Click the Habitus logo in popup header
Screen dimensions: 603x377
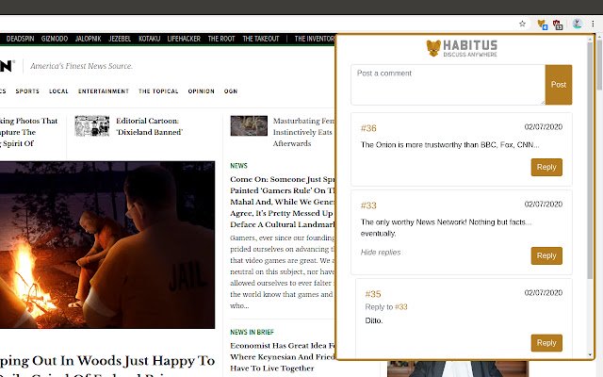tap(462, 48)
